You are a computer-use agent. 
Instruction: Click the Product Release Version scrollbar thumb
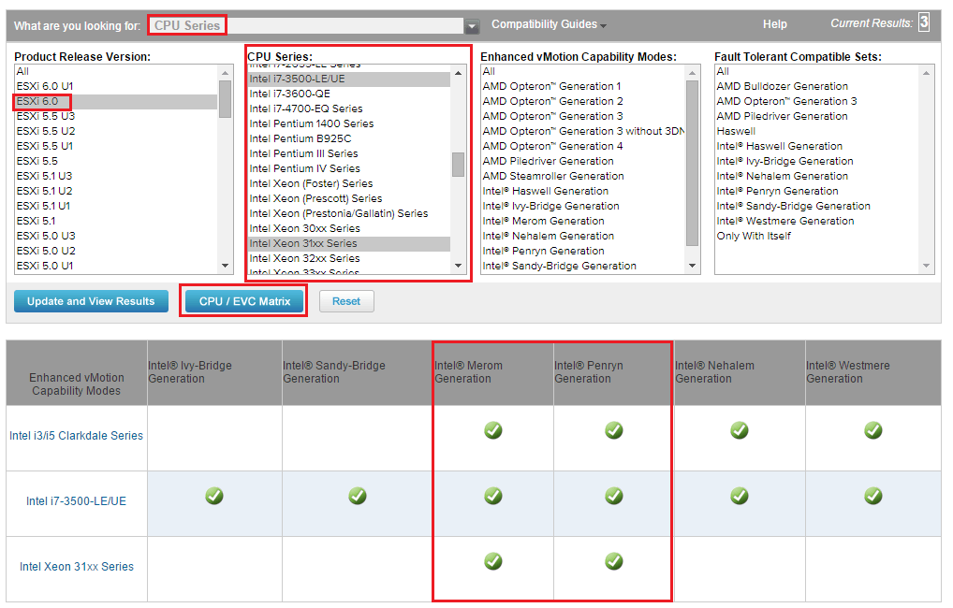pos(225,98)
